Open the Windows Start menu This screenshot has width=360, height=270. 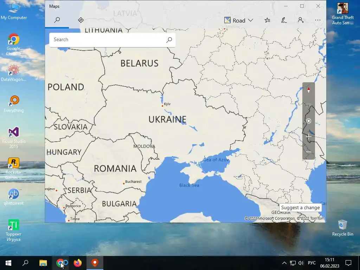tap(8, 263)
